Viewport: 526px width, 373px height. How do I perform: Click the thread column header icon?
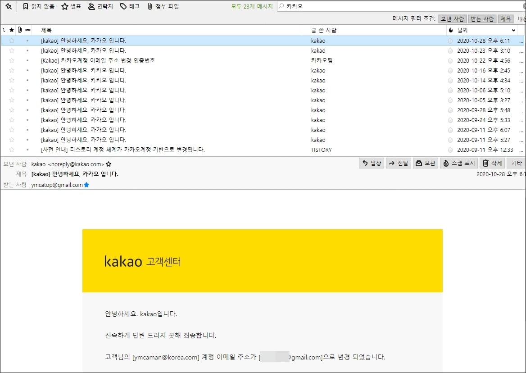(x=4, y=30)
